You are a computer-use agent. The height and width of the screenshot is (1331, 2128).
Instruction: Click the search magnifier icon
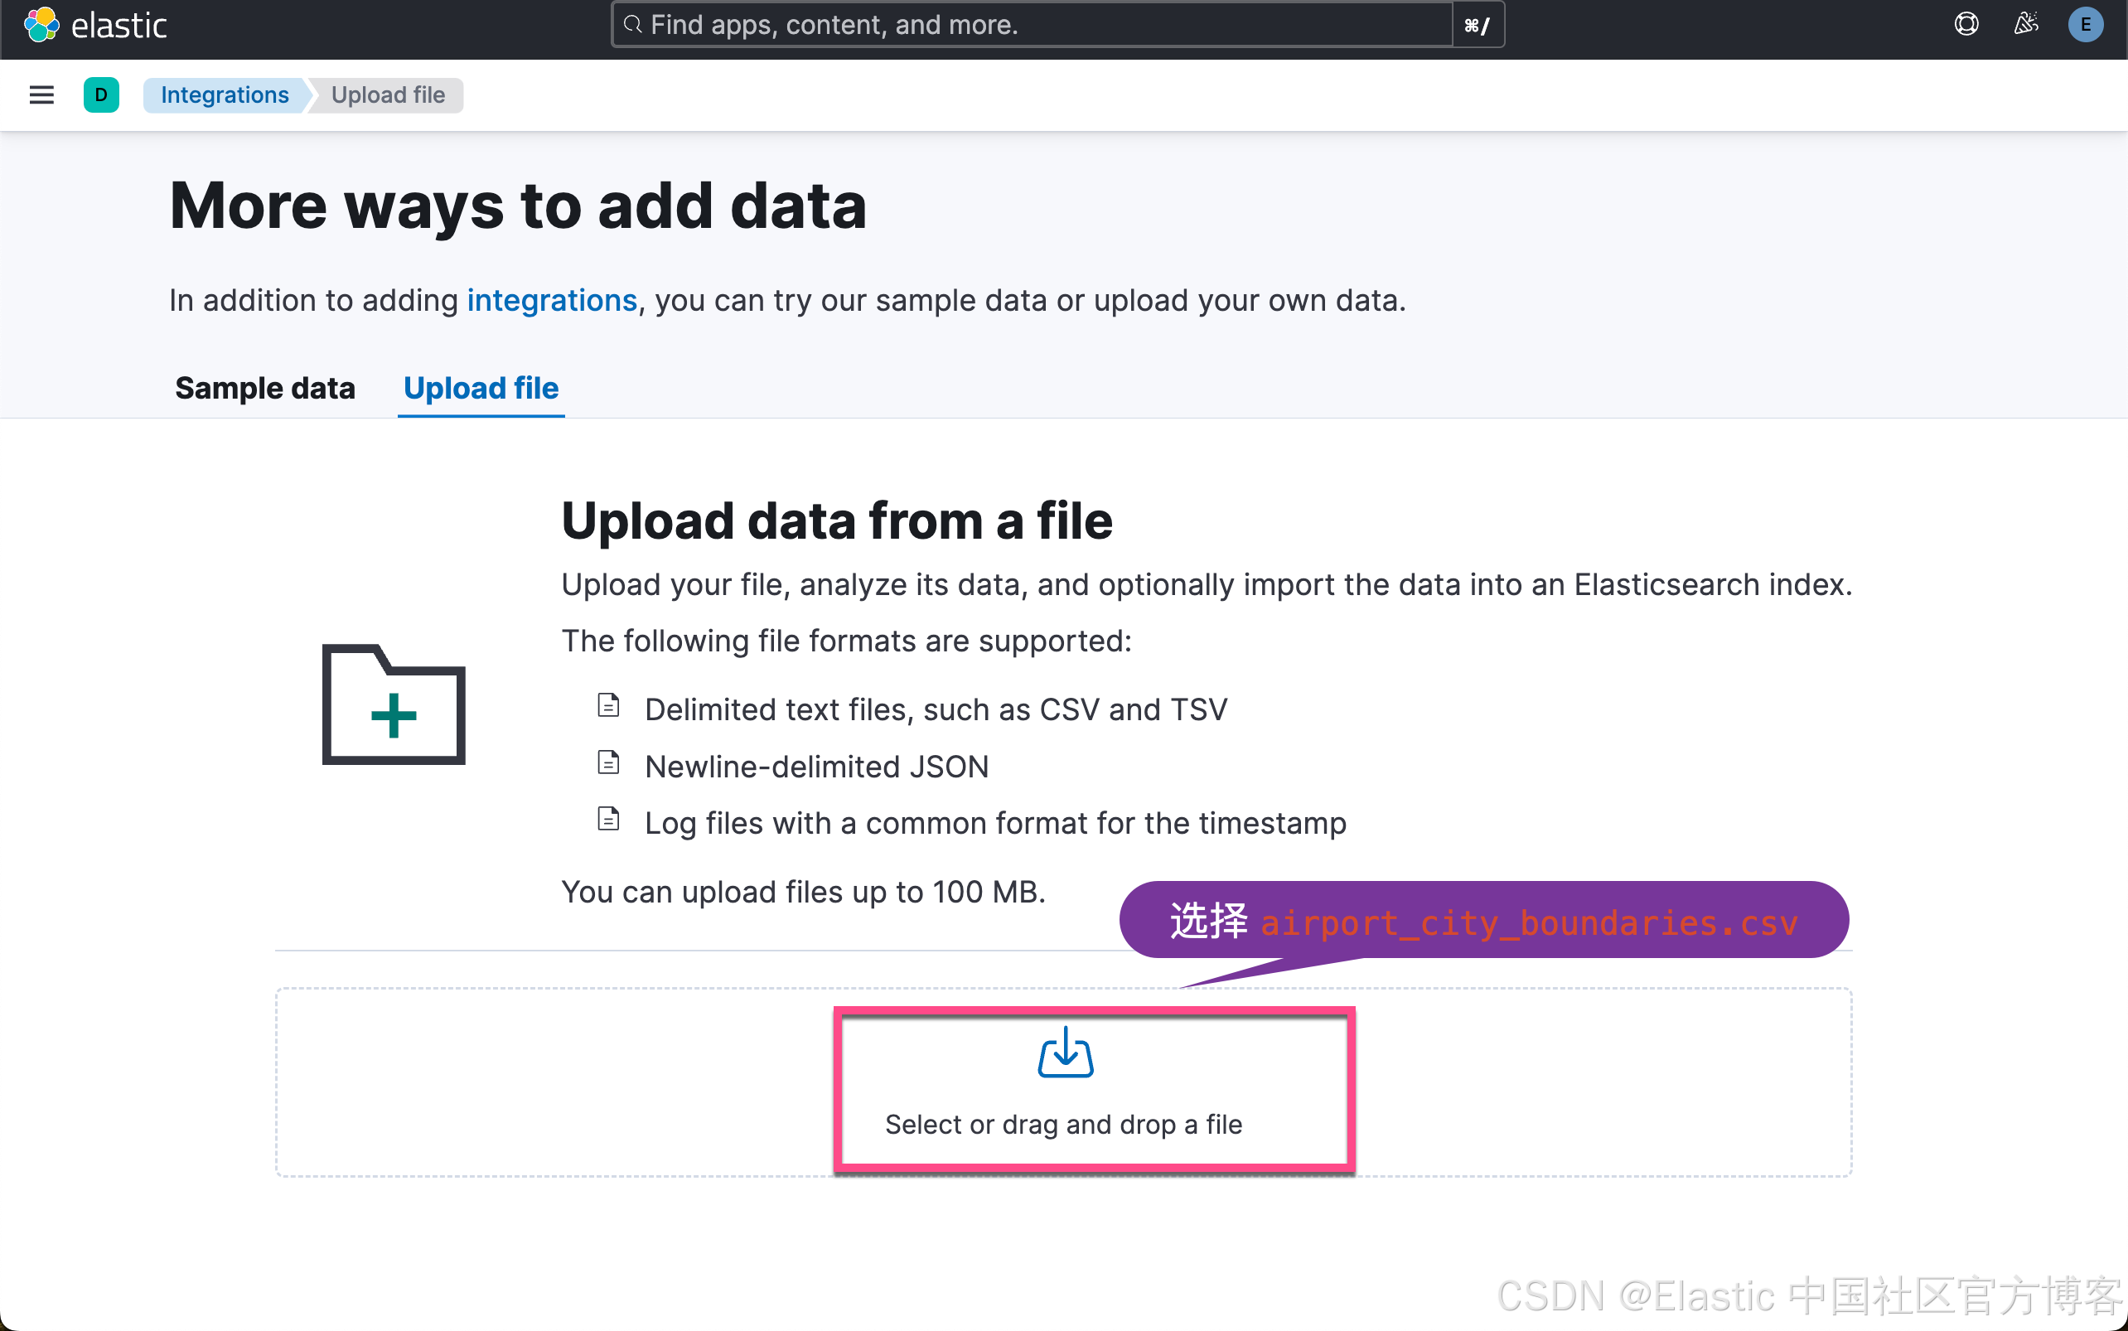[x=633, y=25]
